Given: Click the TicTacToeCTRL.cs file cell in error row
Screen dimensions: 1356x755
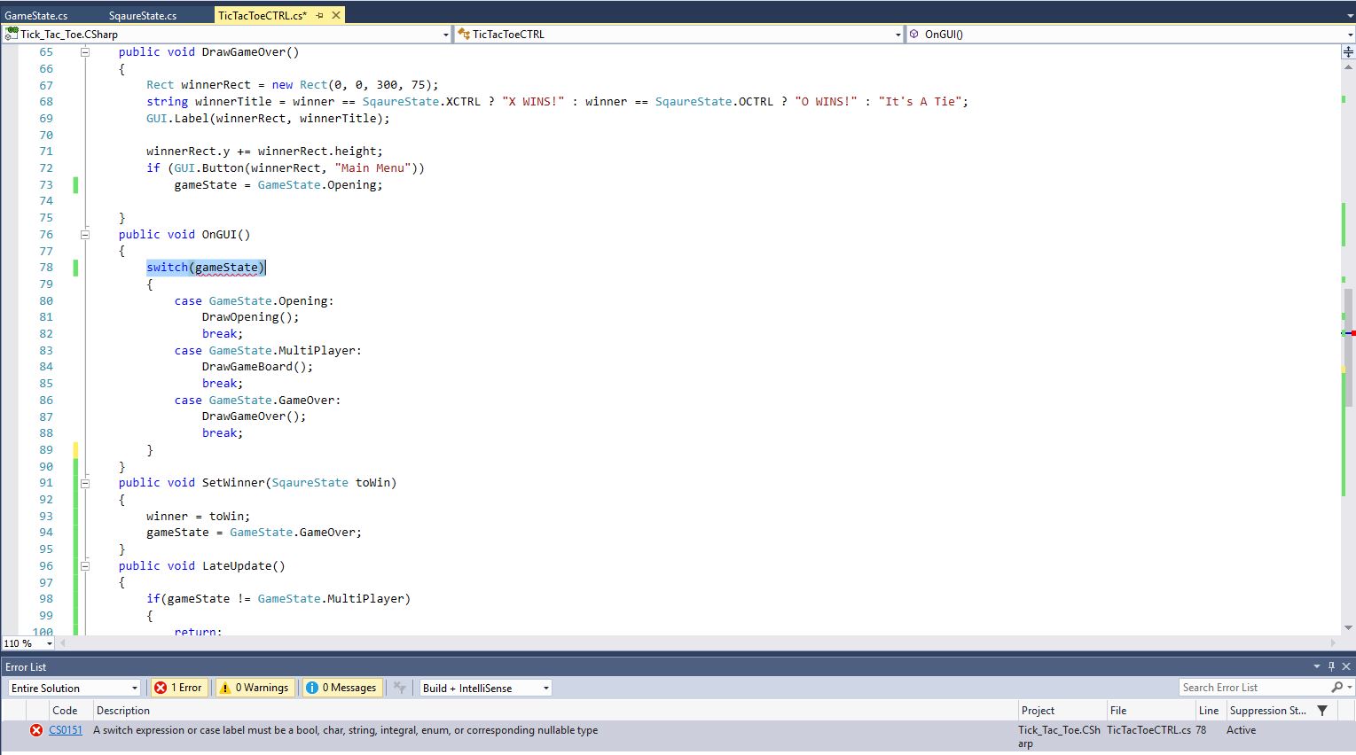Looking at the screenshot, I should tap(1148, 730).
